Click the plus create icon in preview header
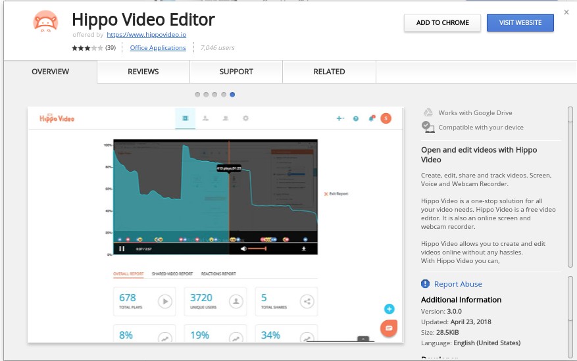The image size is (577, 361). (x=340, y=118)
